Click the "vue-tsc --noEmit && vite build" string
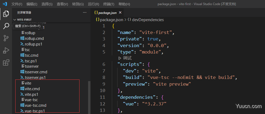This screenshot has height=114, width=265. click(x=191, y=77)
